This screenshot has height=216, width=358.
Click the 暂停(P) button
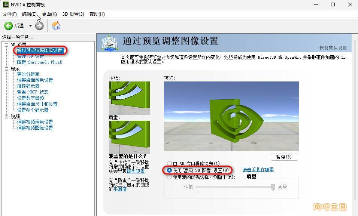pyautogui.click(x=284, y=157)
